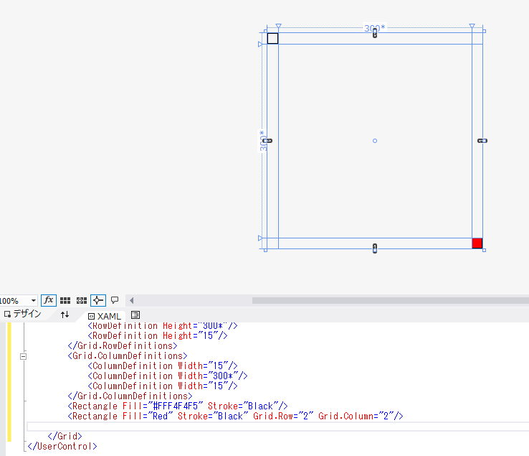The width and height of the screenshot is (529, 456).
Task: Click the bottom-right resize handle of grid
Action: point(484,250)
